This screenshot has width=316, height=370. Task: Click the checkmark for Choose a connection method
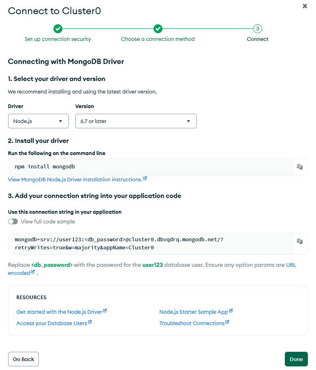click(158, 29)
